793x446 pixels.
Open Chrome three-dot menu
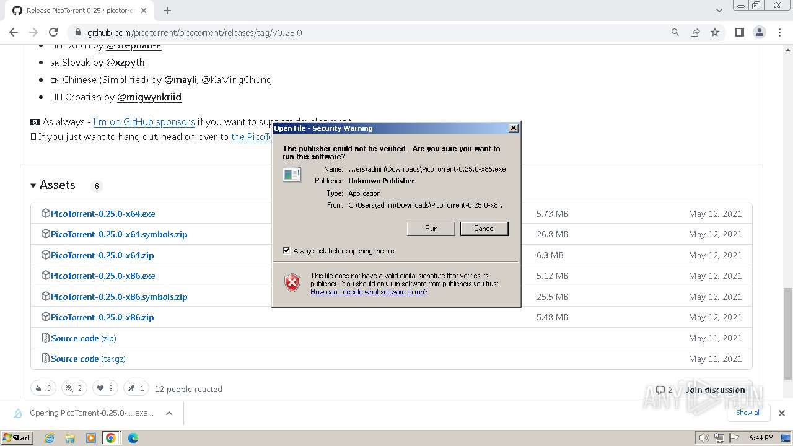click(x=779, y=32)
